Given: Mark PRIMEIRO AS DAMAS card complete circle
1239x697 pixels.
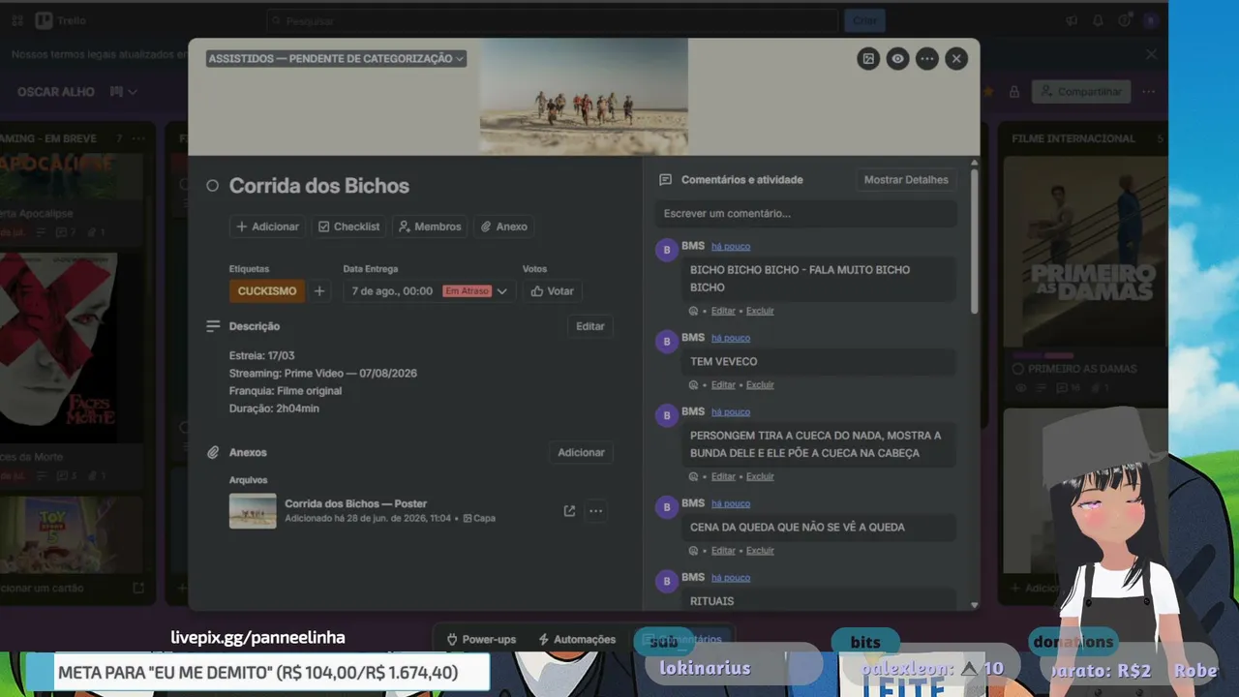Looking at the screenshot, I should click(x=1017, y=369).
